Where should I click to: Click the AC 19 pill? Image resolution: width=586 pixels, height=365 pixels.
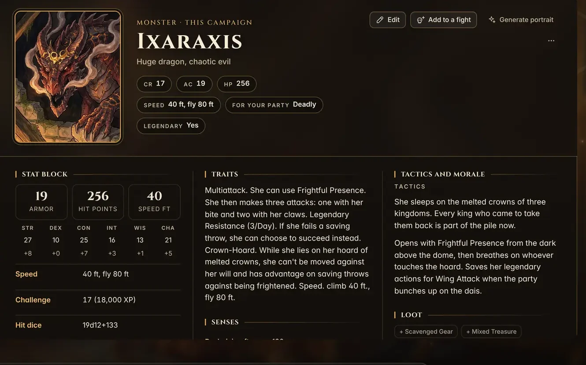click(x=194, y=84)
